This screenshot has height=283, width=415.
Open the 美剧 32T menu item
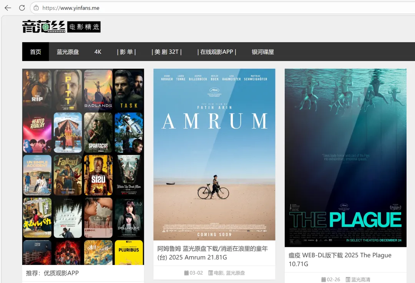tap(167, 51)
